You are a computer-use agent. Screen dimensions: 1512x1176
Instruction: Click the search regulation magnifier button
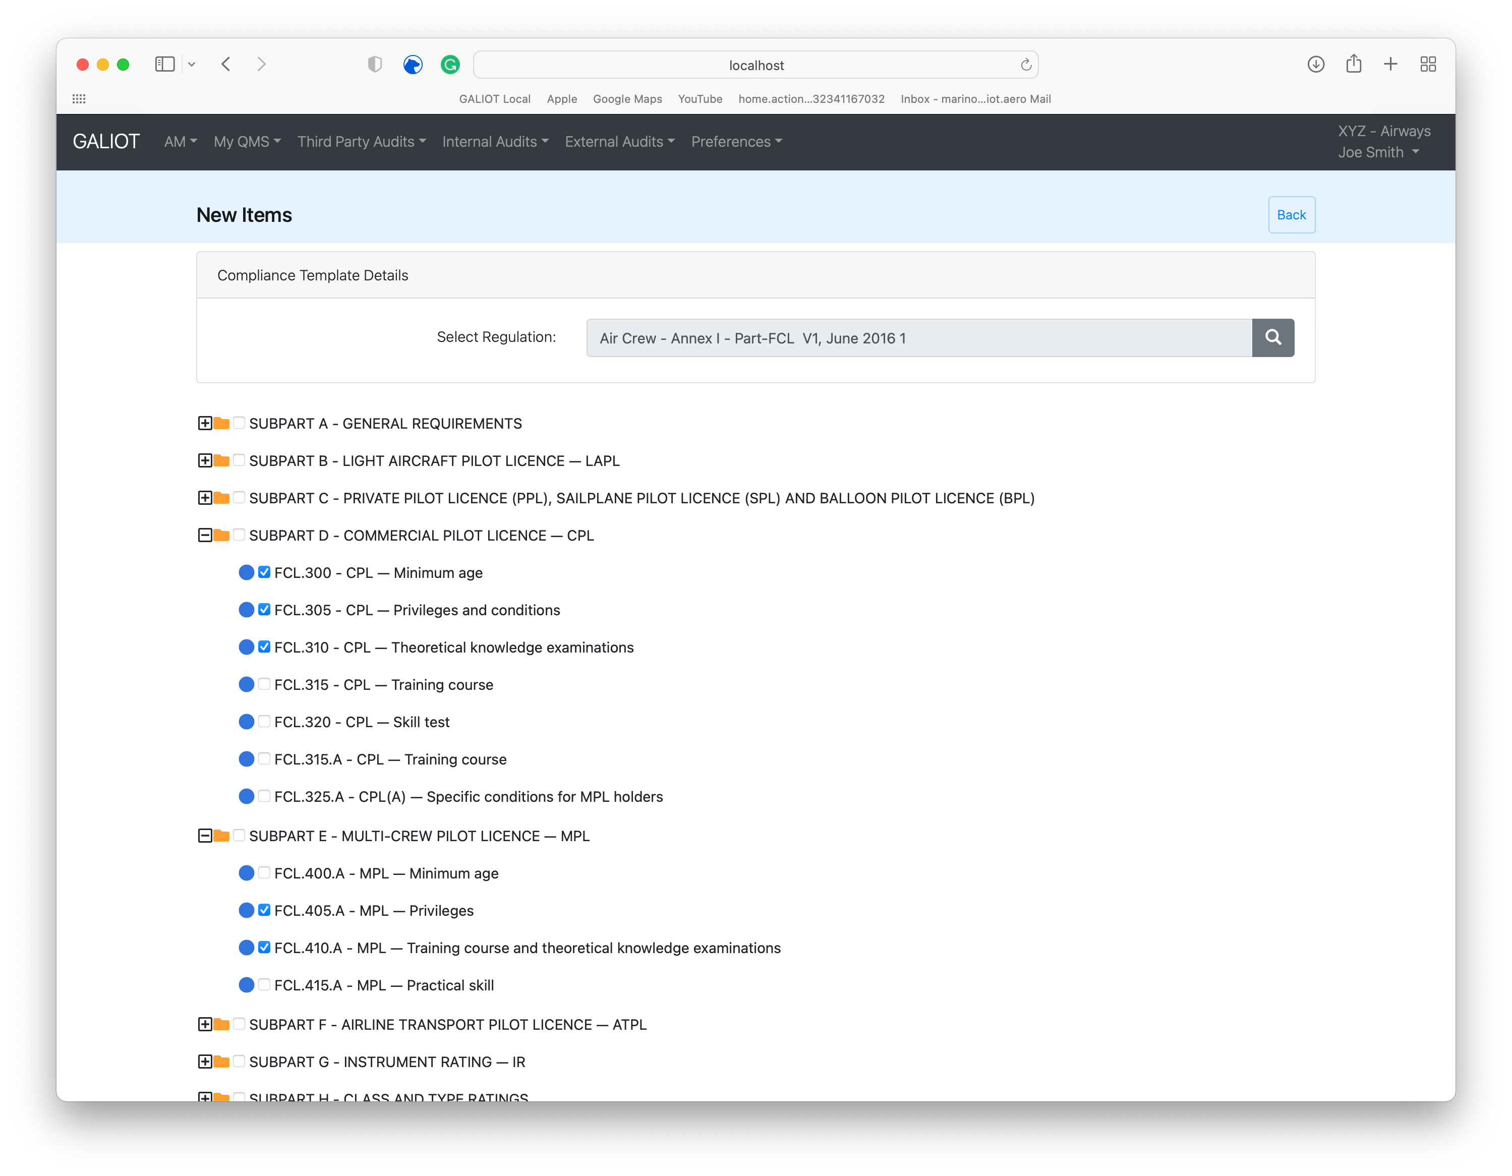point(1272,338)
